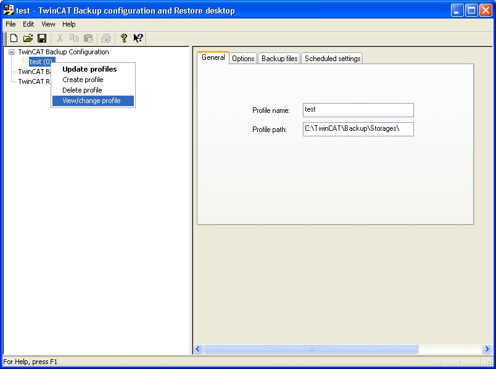Select TwinCAT Backup Configuration root item
The image size is (496, 369).
[x=64, y=52]
